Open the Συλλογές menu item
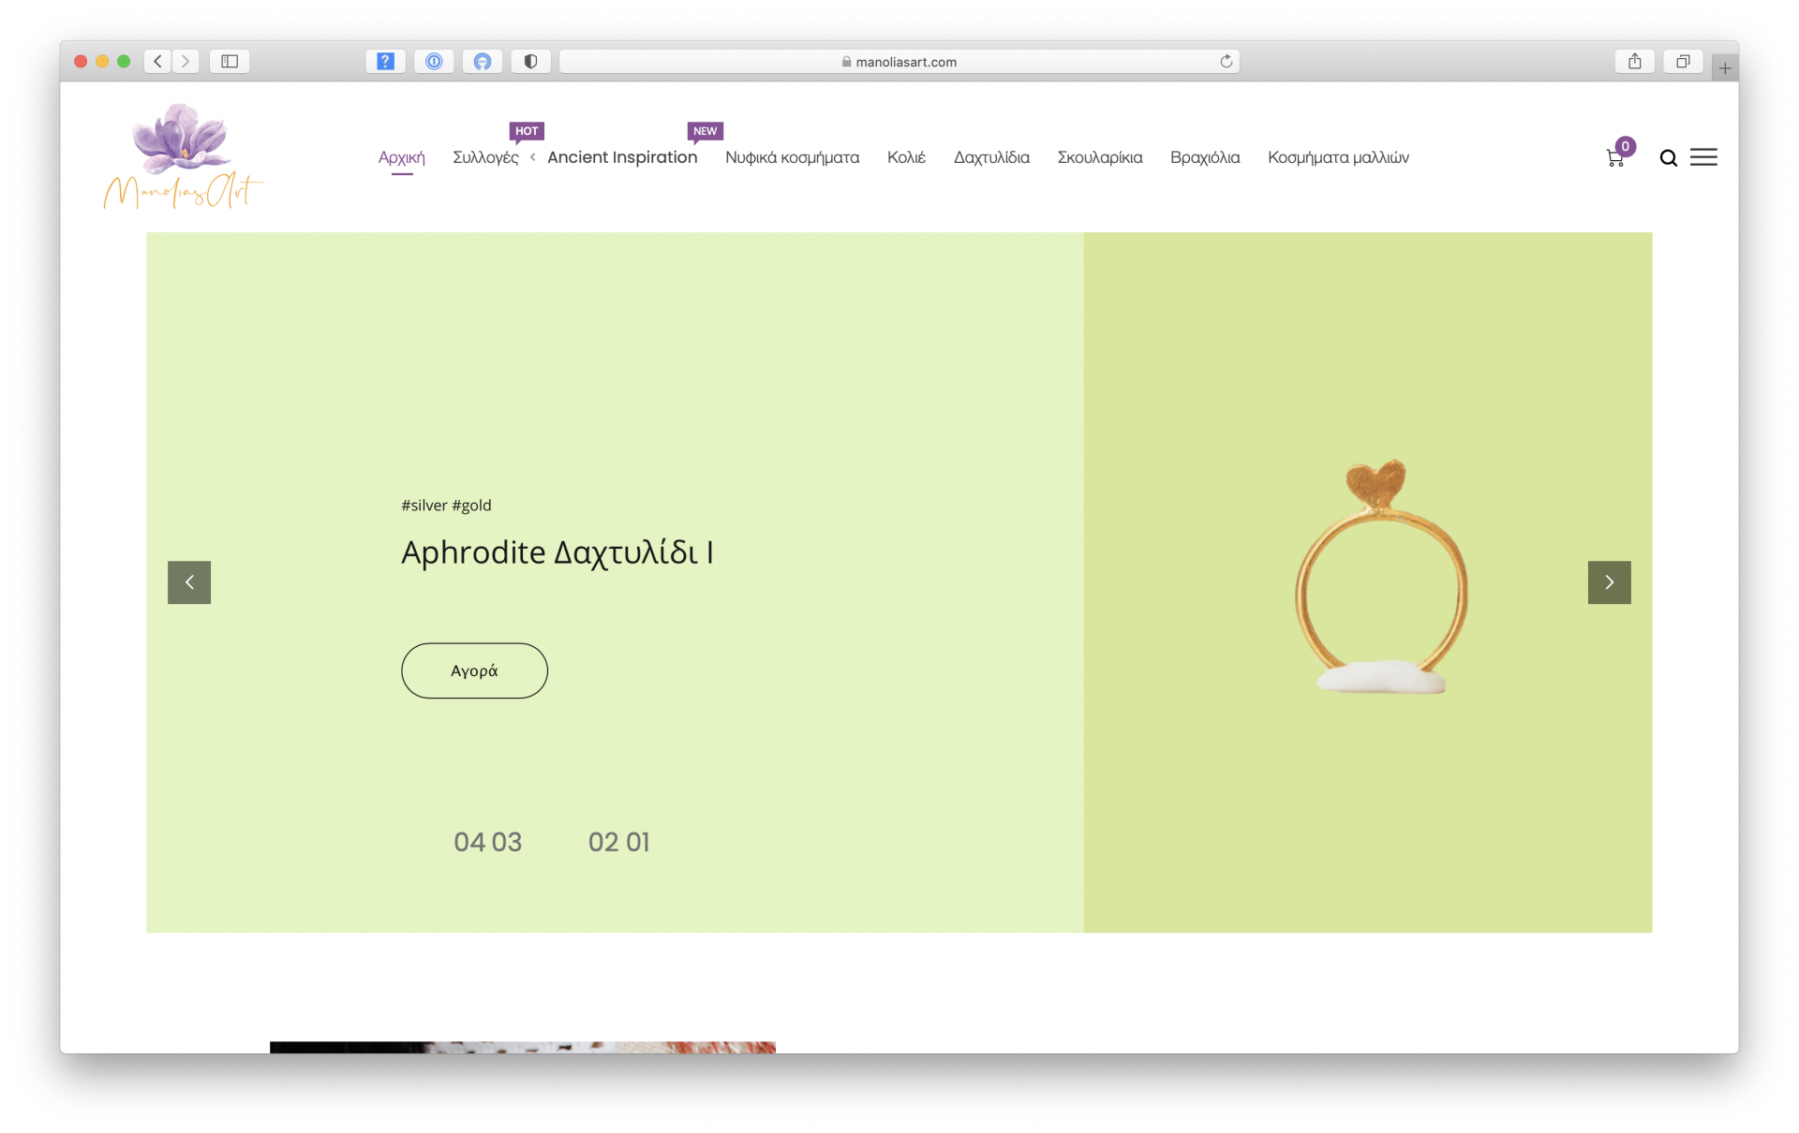The height and width of the screenshot is (1133, 1799). pyautogui.click(x=485, y=157)
